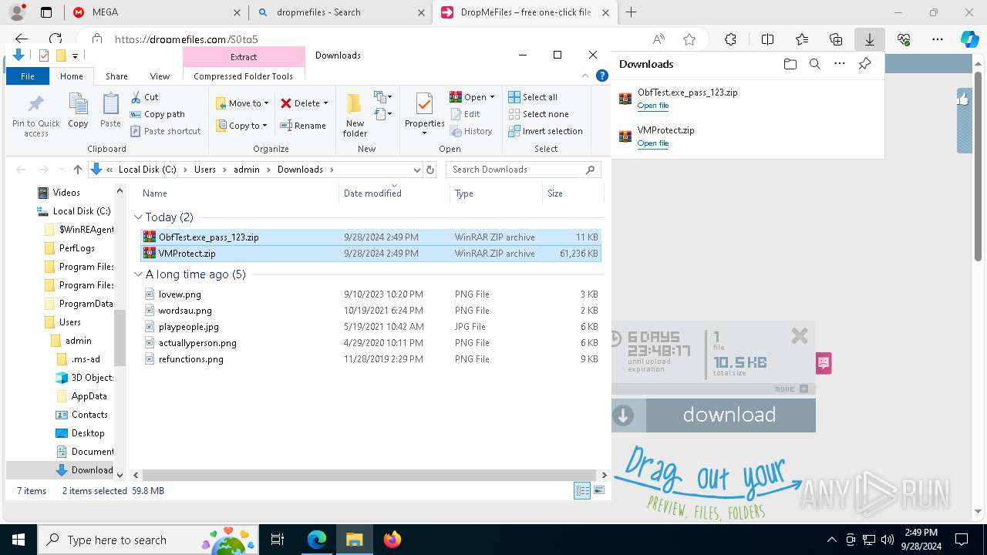Click the History command

471,131
